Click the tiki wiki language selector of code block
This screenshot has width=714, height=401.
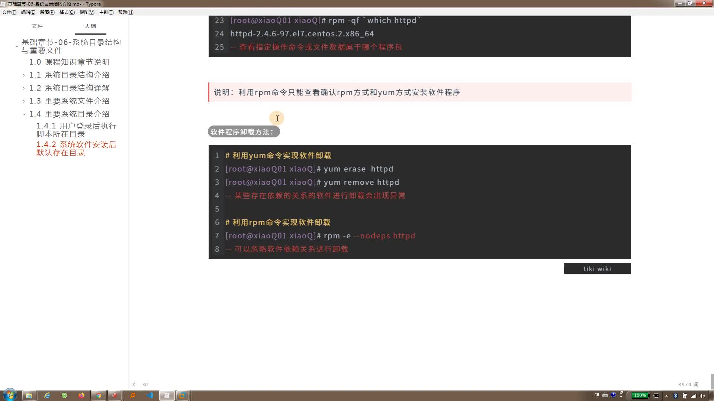pos(597,268)
